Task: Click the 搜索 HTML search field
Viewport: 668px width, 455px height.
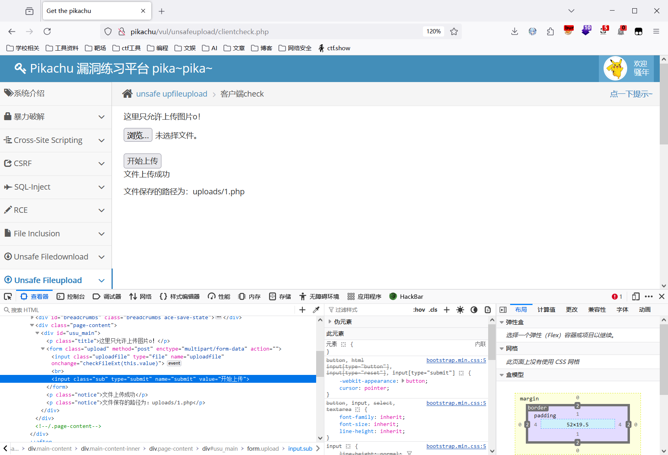Action: [x=149, y=310]
